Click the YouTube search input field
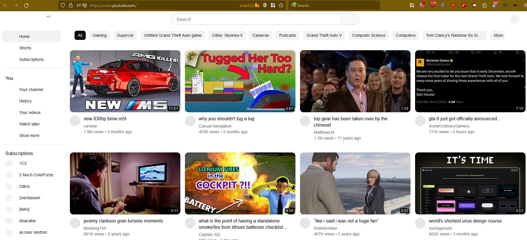The width and height of the screenshot is (527, 240). [x=256, y=19]
